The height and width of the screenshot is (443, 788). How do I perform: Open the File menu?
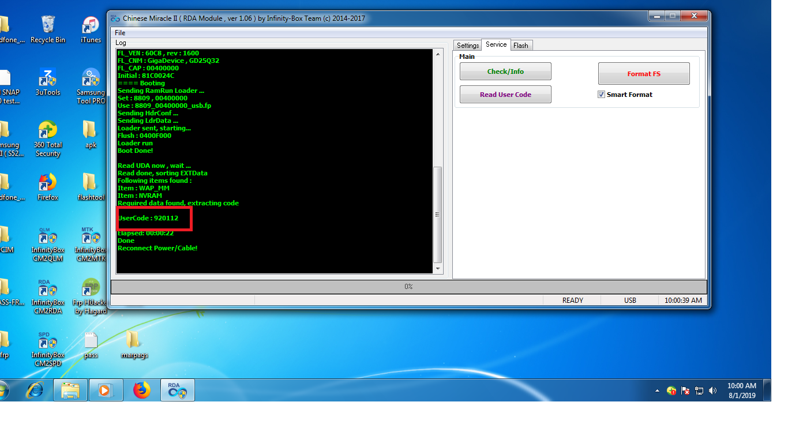coord(120,33)
